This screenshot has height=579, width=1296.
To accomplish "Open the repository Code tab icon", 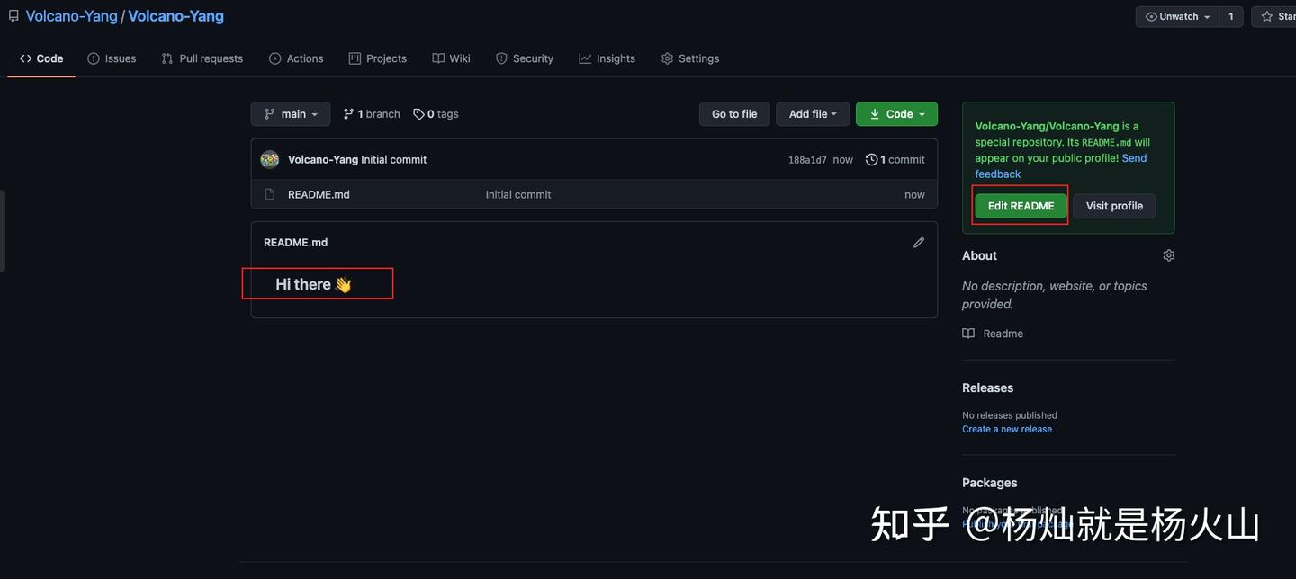I will [24, 58].
